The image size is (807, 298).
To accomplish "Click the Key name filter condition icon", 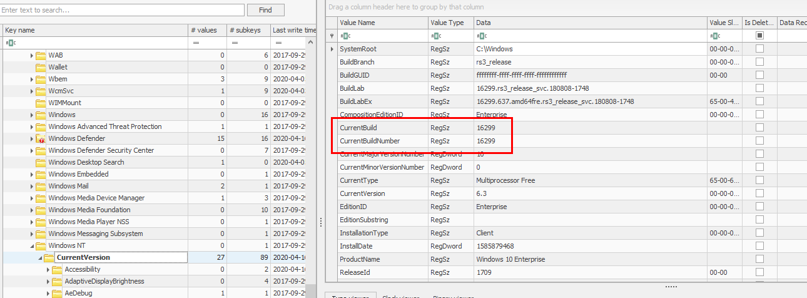I will coord(10,43).
